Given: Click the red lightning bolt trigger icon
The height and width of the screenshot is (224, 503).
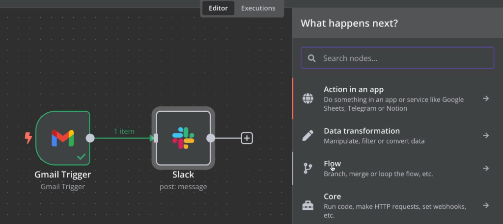Looking at the screenshot, I should [x=28, y=138].
